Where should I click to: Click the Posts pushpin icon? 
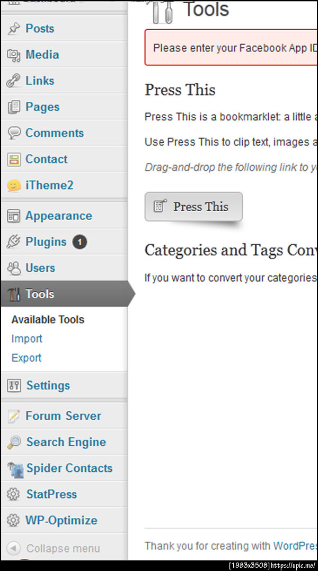coord(14,29)
